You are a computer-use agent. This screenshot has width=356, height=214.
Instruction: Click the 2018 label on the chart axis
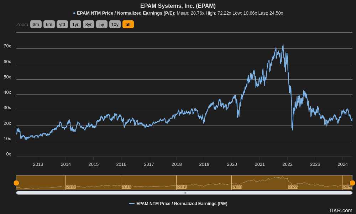(x=177, y=164)
